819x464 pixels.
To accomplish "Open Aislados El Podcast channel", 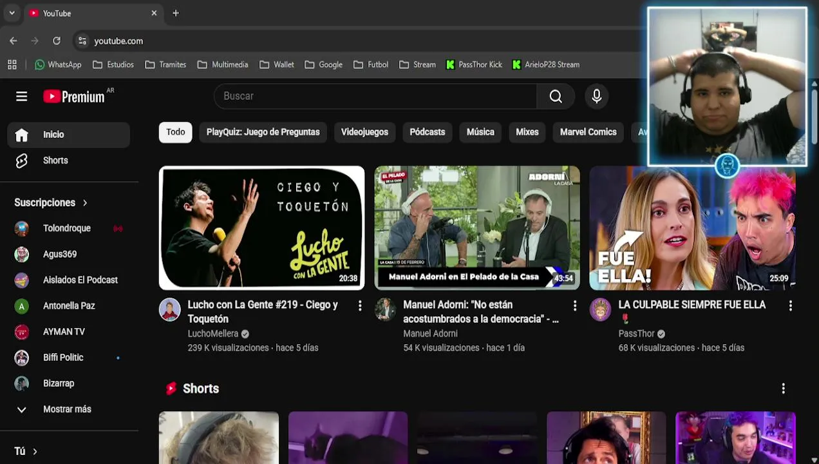I will (x=69, y=280).
